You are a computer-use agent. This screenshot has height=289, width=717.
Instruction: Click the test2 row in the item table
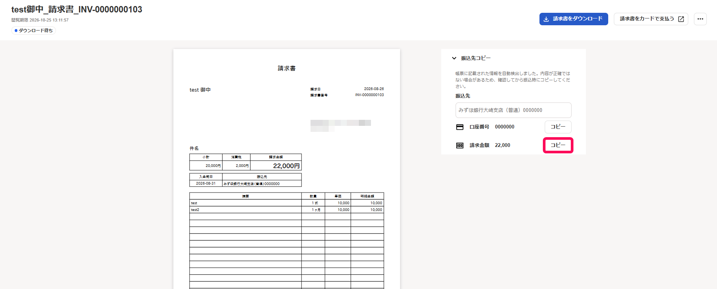286,210
